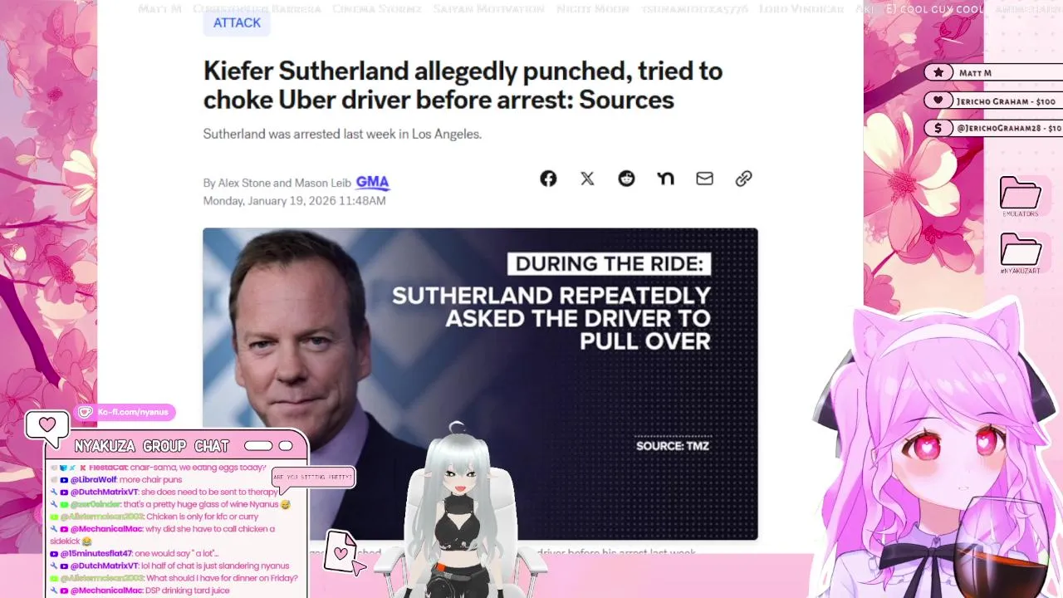
Task: Select the ATTACK category tag
Action: [237, 22]
